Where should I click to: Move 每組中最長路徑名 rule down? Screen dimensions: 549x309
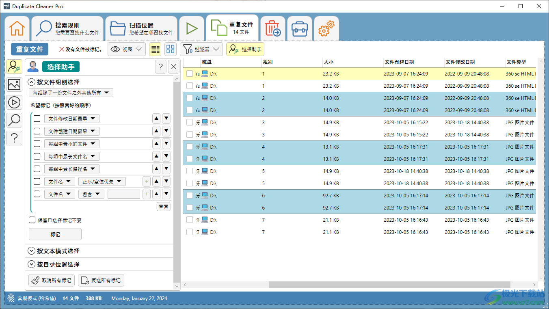(x=166, y=169)
